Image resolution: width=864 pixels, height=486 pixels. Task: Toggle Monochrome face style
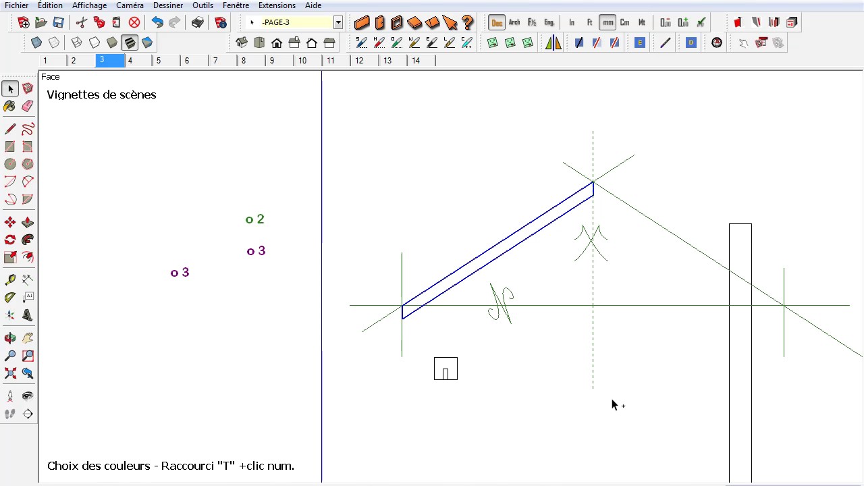147,43
